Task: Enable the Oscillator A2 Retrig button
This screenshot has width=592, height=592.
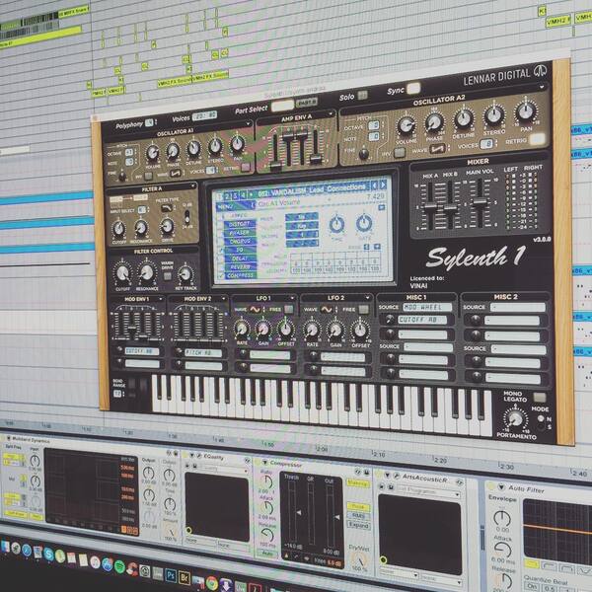Action: coord(537,140)
